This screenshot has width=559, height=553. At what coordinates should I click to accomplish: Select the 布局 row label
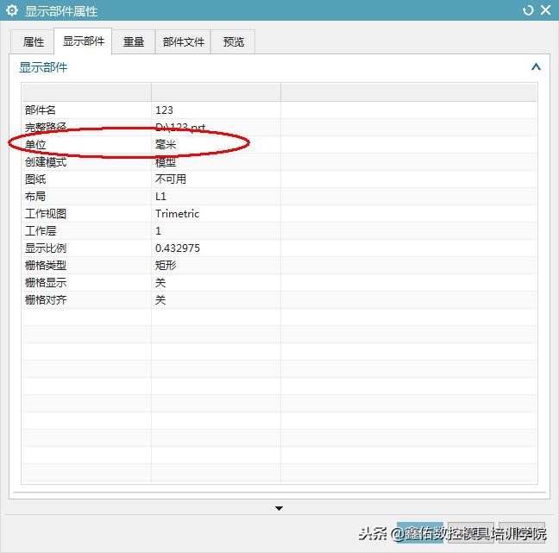tap(35, 196)
